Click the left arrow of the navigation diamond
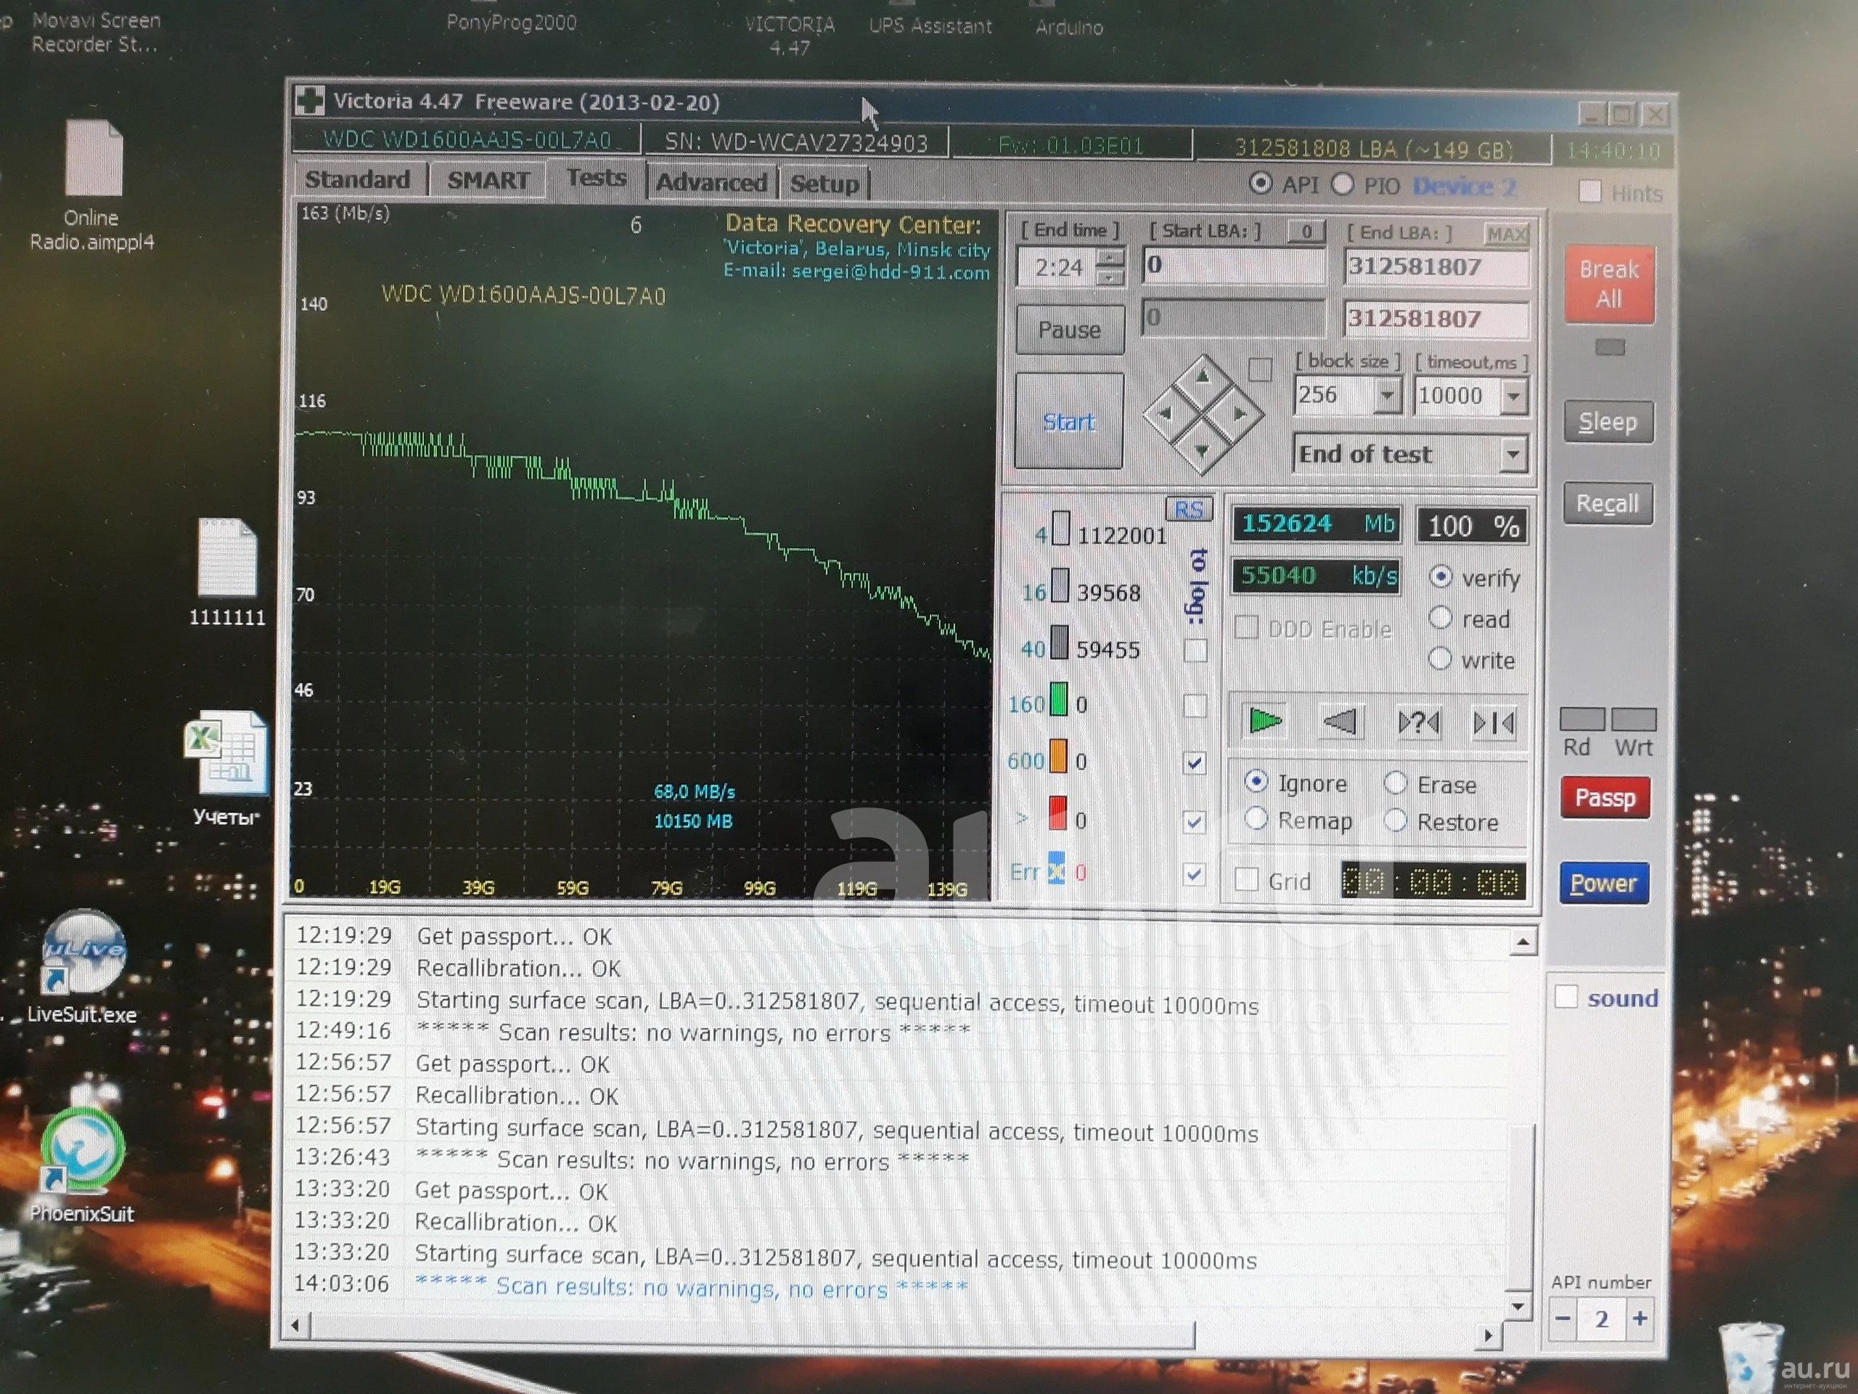Screen dimensions: 1858x1394 point(1164,412)
